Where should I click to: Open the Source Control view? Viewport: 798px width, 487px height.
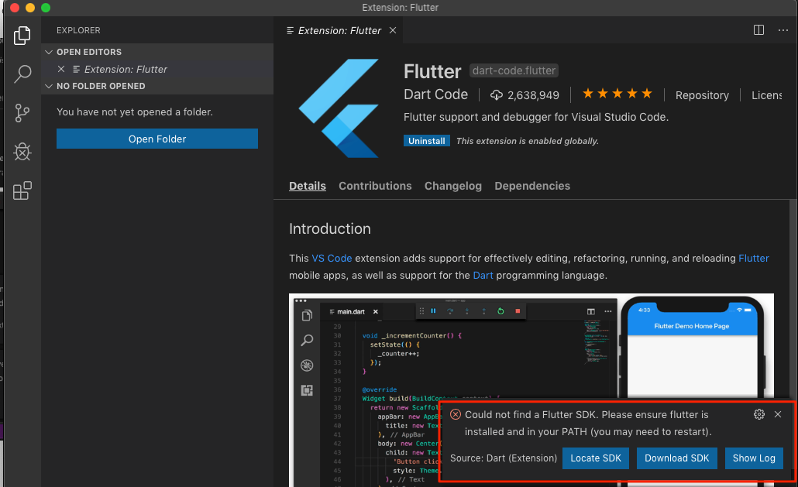click(x=22, y=113)
